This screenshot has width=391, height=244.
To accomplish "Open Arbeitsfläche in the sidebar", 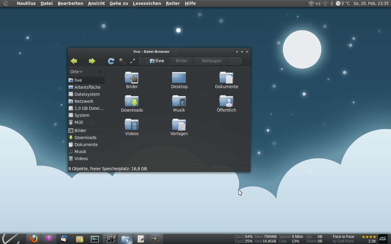I will [x=86, y=87].
